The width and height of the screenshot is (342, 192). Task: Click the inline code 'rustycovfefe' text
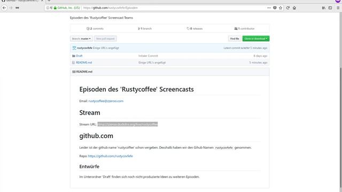(224, 148)
